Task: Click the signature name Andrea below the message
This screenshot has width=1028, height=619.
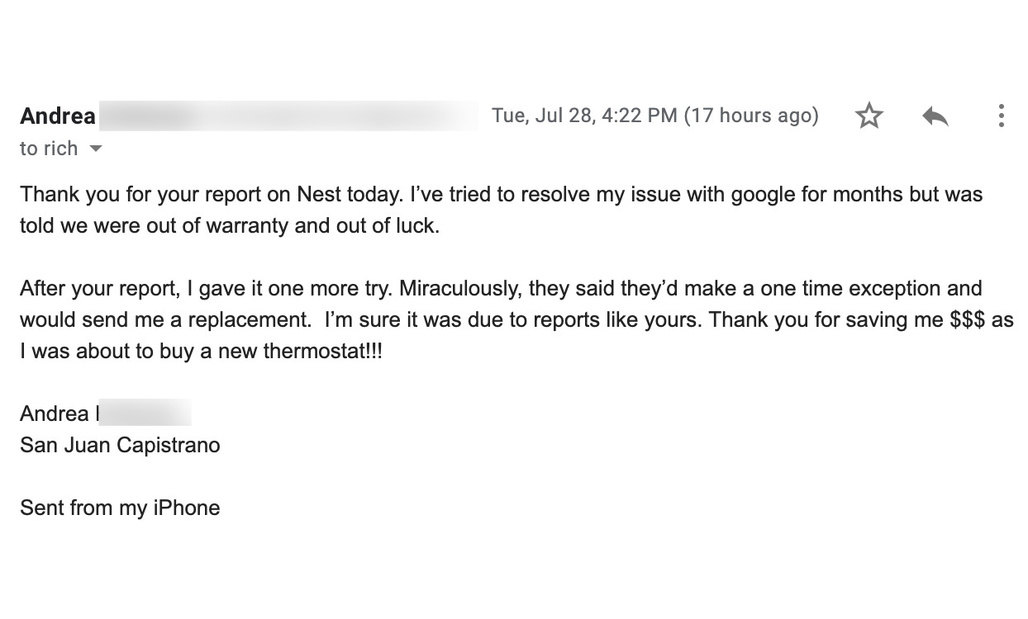Action: (x=55, y=413)
